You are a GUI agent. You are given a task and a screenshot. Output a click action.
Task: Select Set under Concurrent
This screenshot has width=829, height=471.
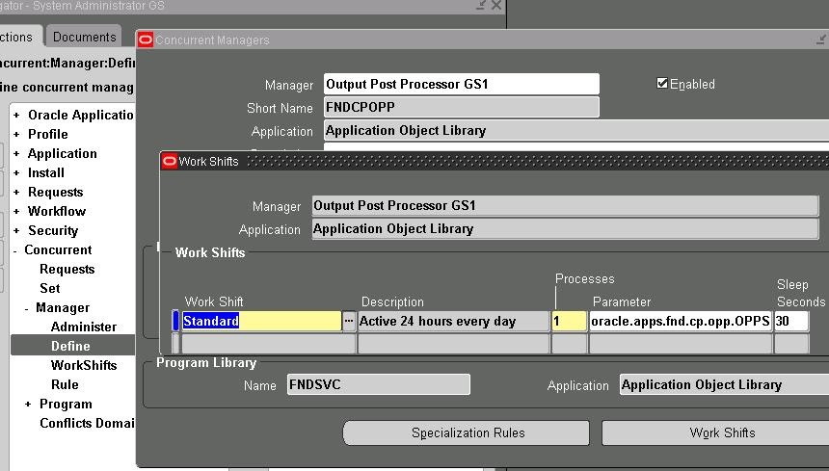click(x=50, y=288)
